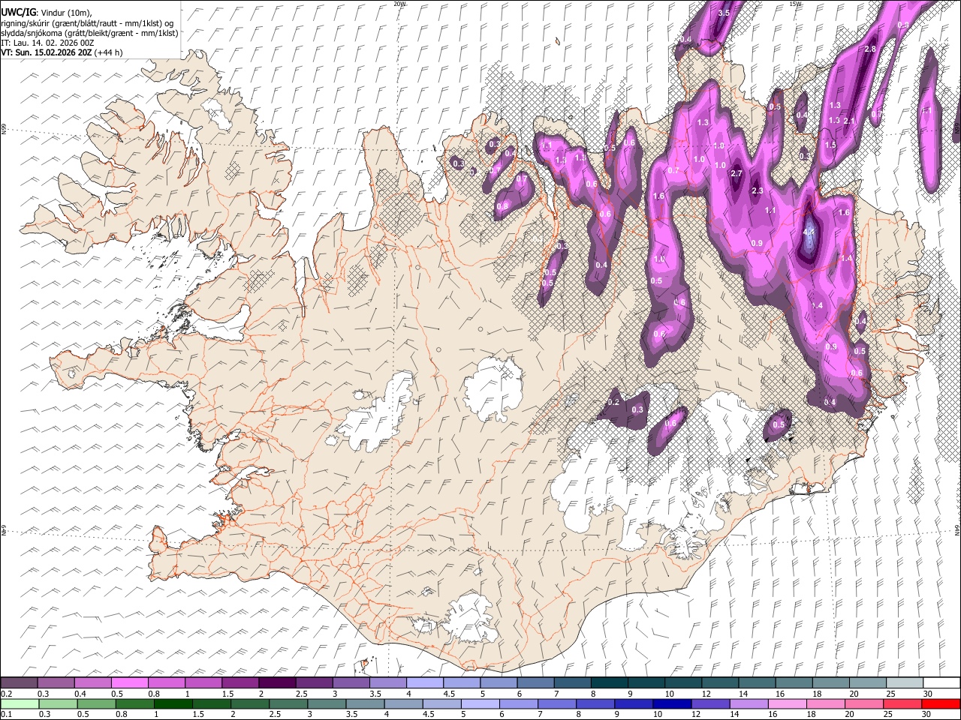Click the snow legend swatch between 0.2 and 0.3

click(20, 683)
